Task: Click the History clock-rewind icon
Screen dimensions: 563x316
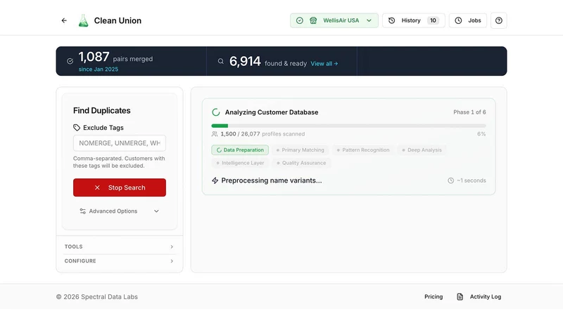Action: (x=392, y=20)
